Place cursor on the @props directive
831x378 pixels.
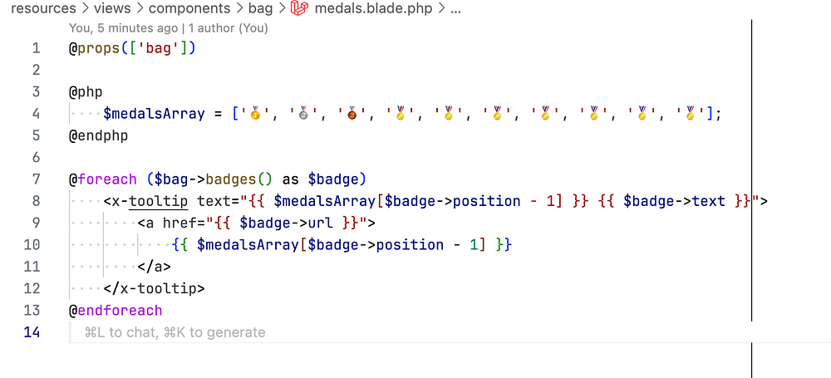[93, 48]
